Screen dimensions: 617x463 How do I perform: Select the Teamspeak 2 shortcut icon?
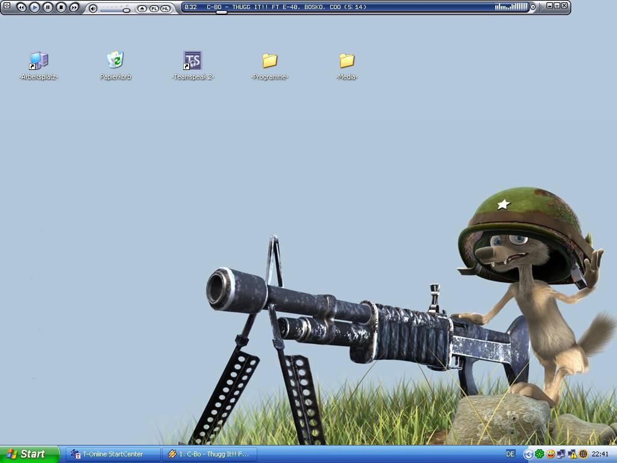point(193,66)
